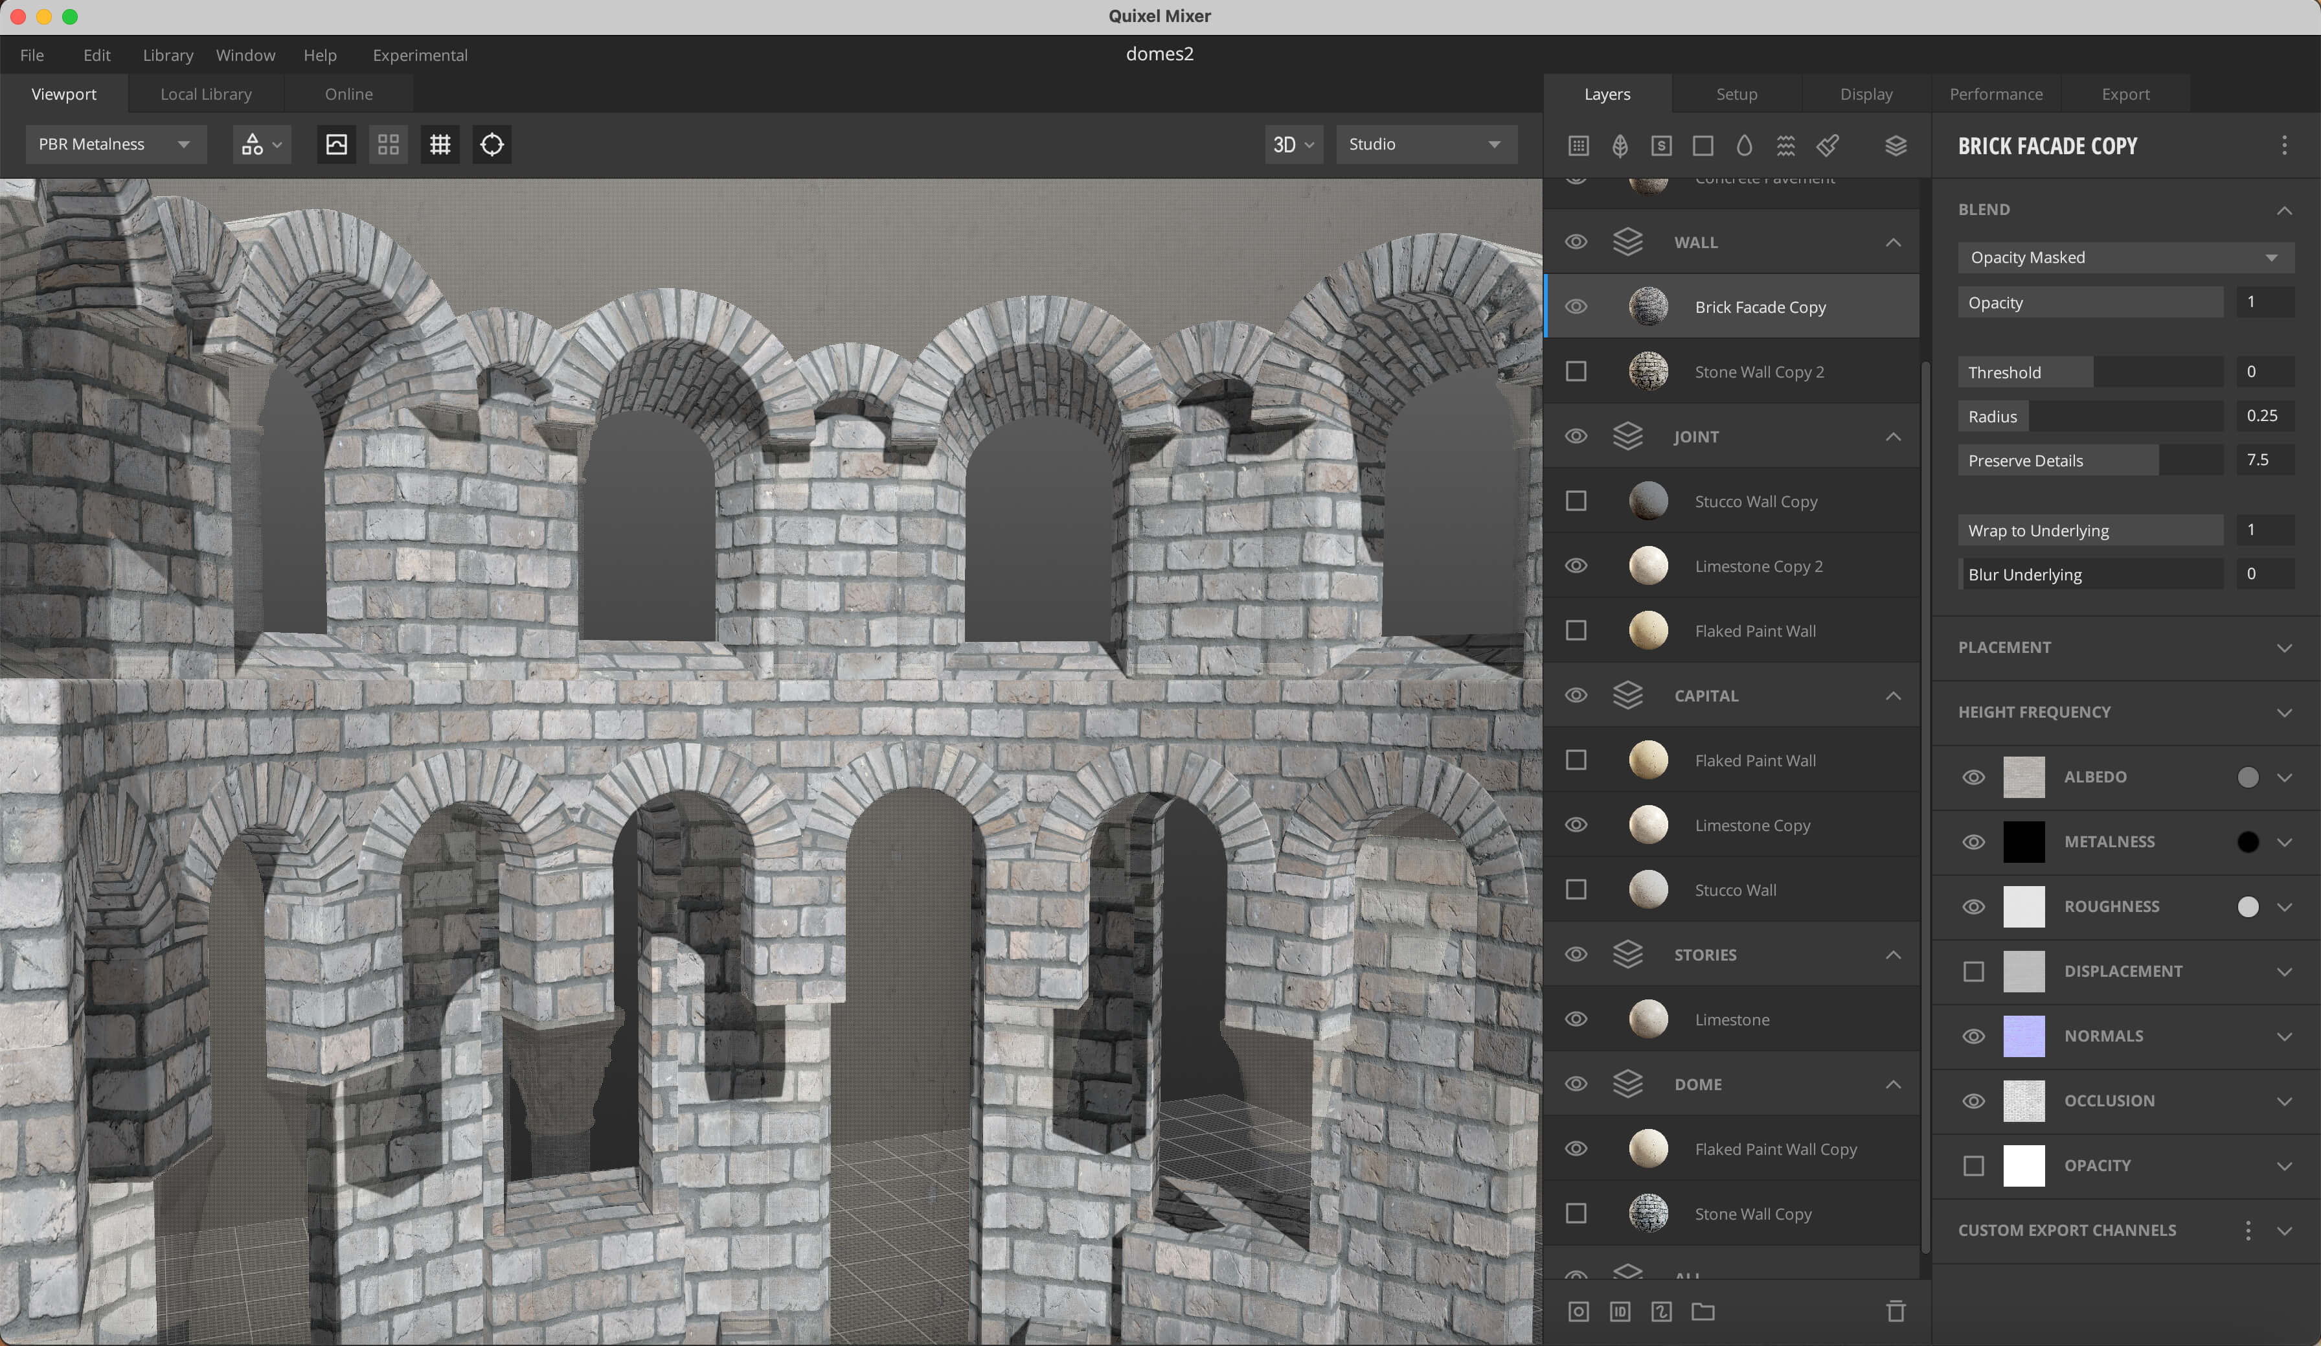Screen dimensions: 2321x1346
Task: Toggle visibility of Brick Facade Copy layer
Action: point(1576,306)
